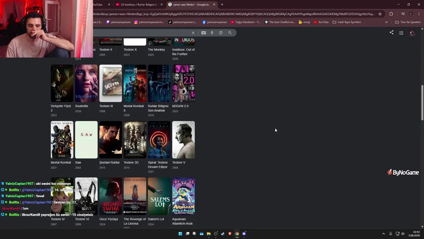Open Brave browser from the taskbar

[230, 234]
